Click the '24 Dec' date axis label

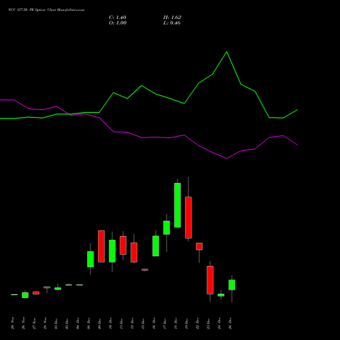click(x=219, y=324)
